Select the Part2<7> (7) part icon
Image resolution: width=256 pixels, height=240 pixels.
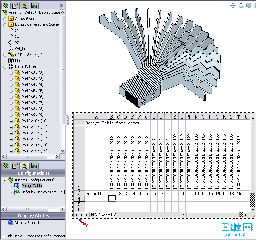(x=17, y=103)
